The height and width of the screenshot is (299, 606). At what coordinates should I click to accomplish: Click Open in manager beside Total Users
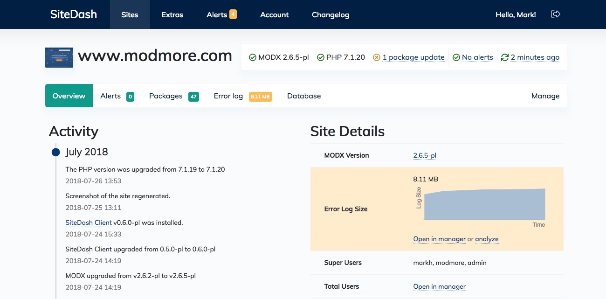click(x=439, y=286)
